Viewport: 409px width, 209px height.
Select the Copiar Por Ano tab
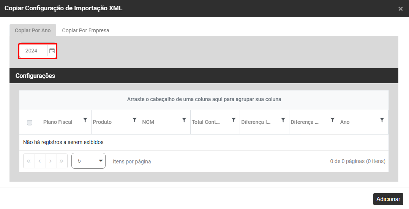(x=33, y=30)
